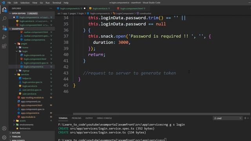Select the Terminal panel tab
Screen dimensions: 251x141
point(63,118)
